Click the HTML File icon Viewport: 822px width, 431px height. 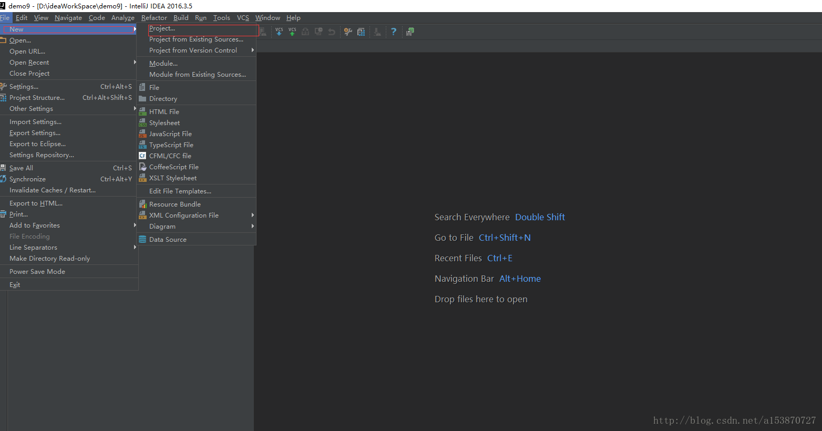click(142, 111)
